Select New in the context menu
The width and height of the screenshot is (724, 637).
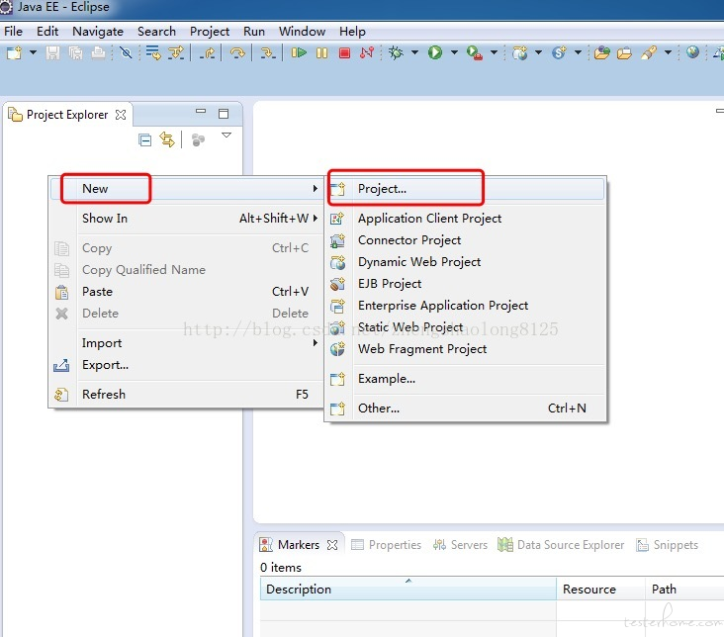click(186, 189)
